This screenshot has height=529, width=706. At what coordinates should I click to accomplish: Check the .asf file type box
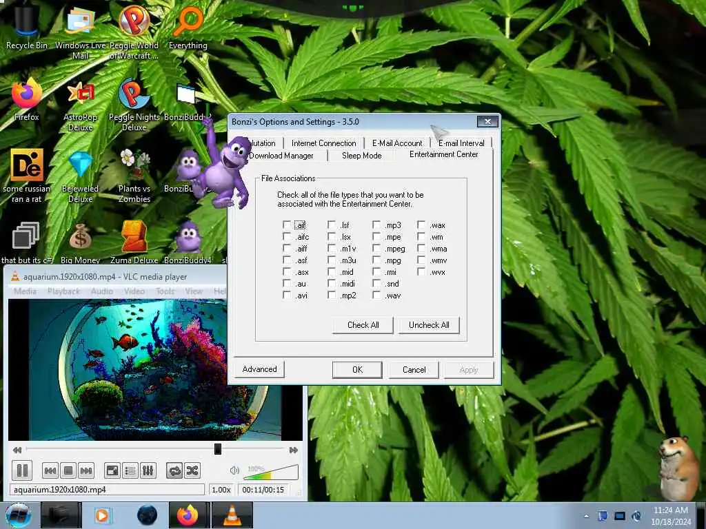(287, 260)
